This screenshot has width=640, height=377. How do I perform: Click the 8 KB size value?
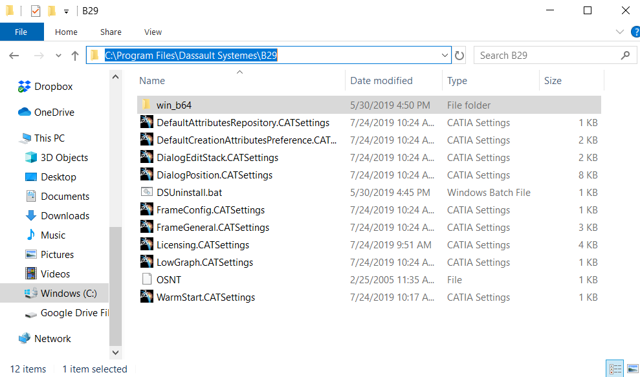pos(588,175)
